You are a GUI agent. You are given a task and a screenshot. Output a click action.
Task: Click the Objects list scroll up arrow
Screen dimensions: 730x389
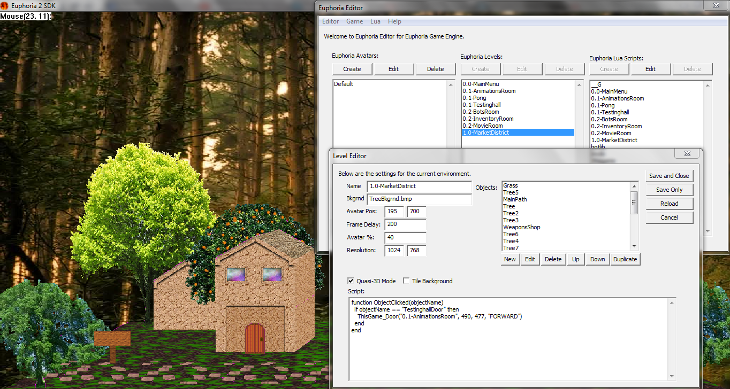click(634, 186)
